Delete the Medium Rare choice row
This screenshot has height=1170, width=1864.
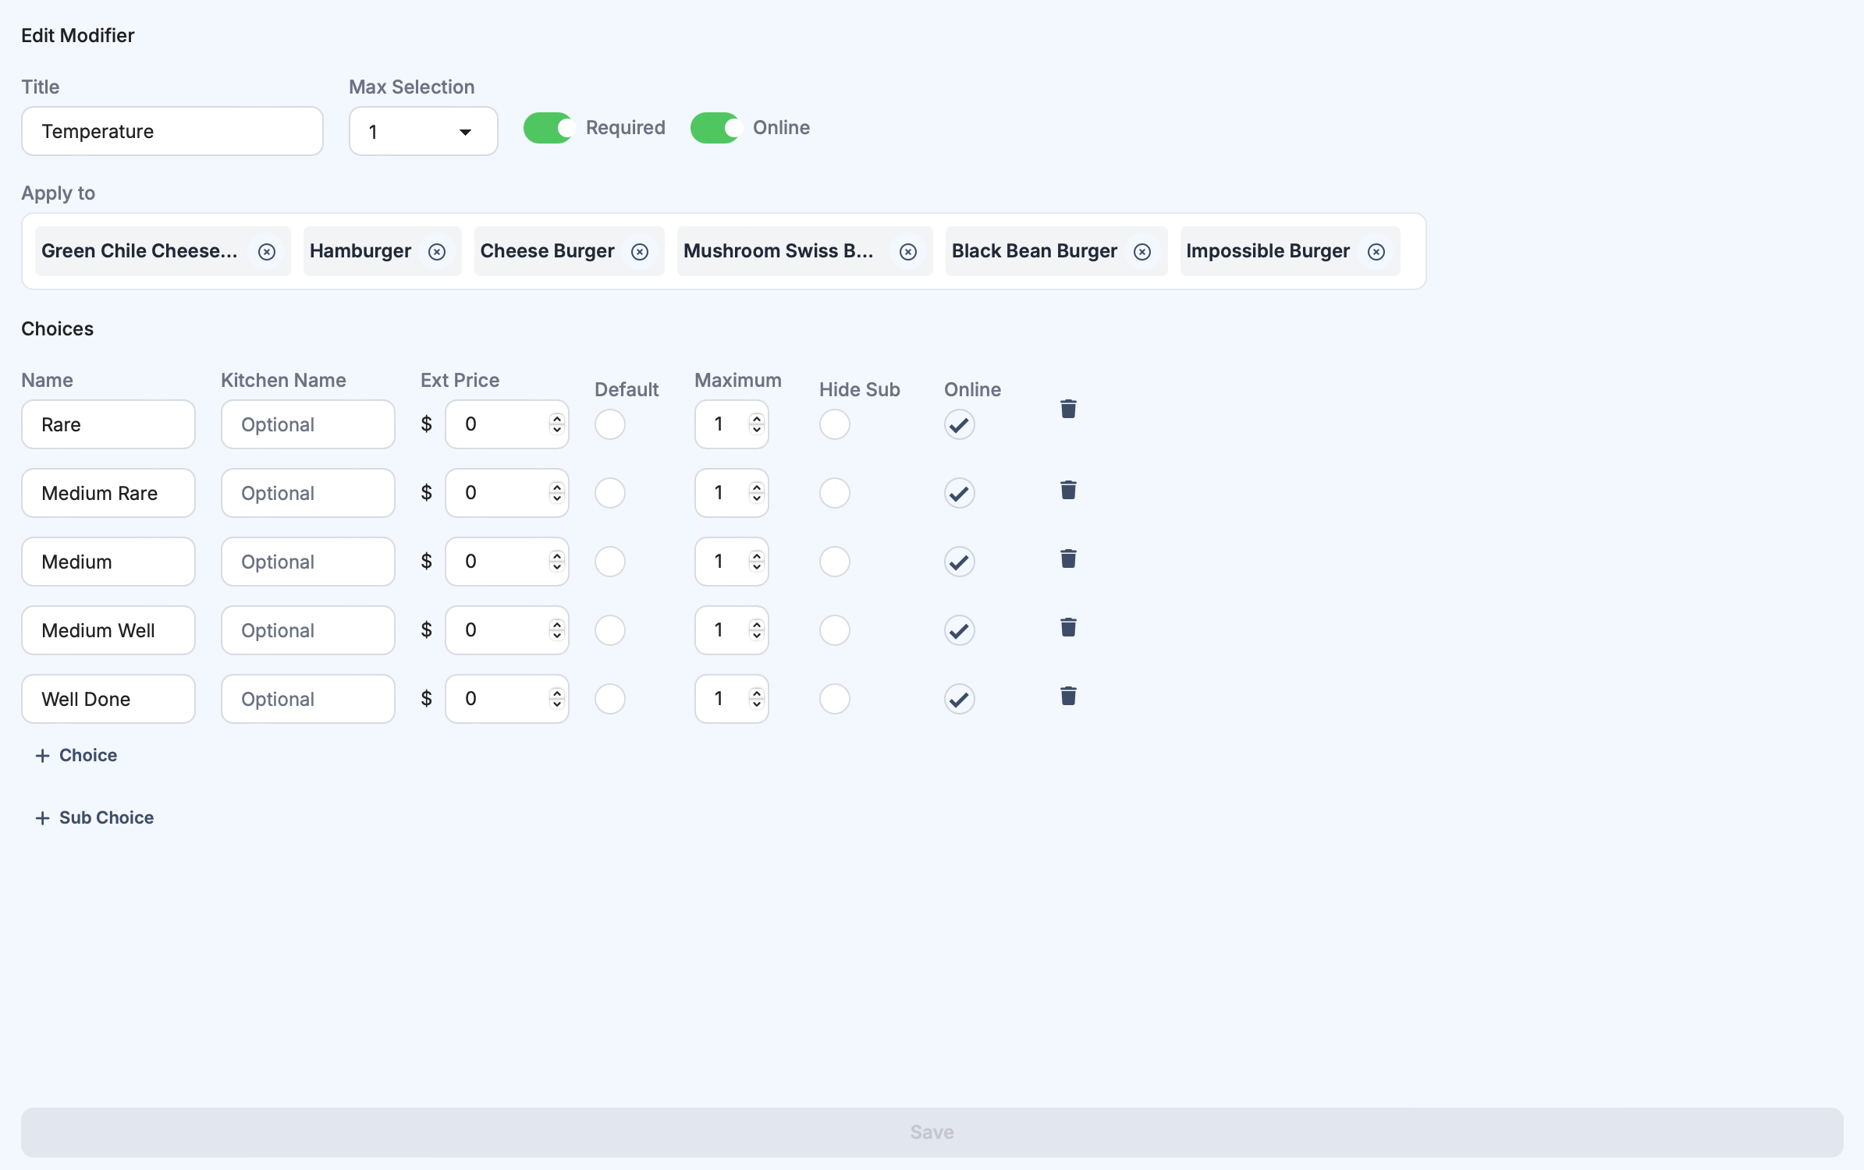tap(1068, 490)
